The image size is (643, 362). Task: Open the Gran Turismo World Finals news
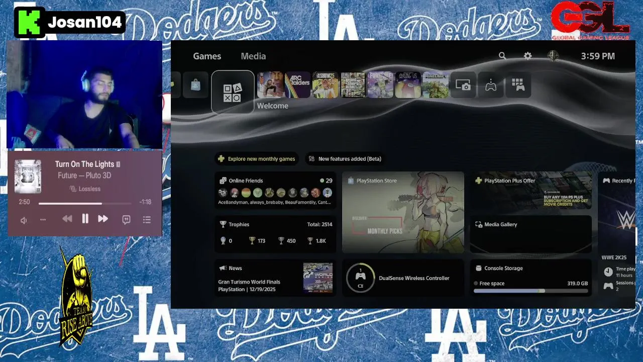275,278
